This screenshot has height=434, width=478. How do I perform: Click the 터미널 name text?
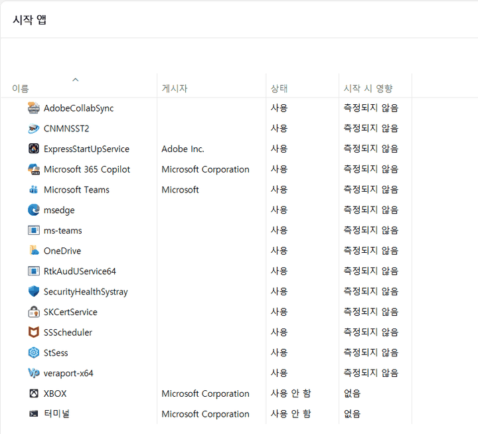point(56,413)
